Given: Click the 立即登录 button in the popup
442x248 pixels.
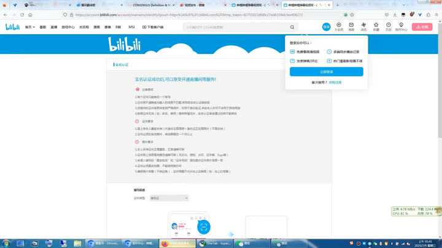Looking at the screenshot, I should [327, 72].
